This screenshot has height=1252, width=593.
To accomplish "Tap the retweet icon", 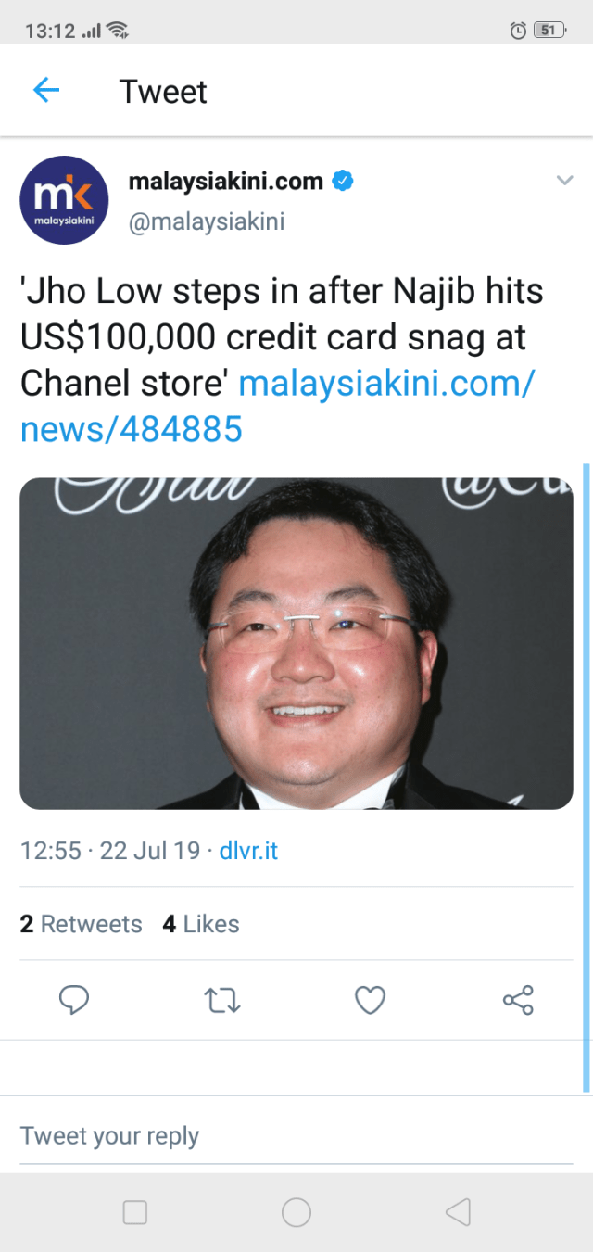I will [x=222, y=1000].
